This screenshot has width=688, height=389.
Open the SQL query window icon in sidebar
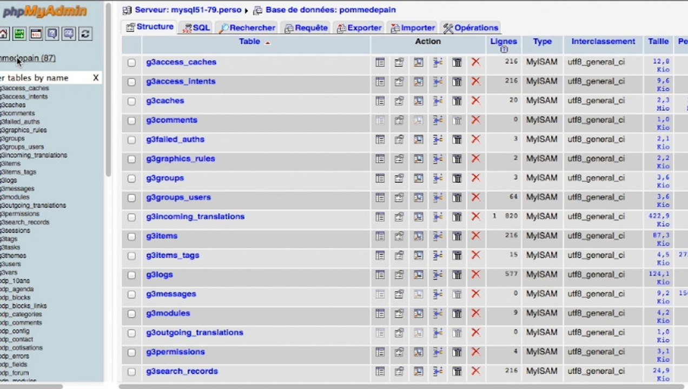click(36, 34)
